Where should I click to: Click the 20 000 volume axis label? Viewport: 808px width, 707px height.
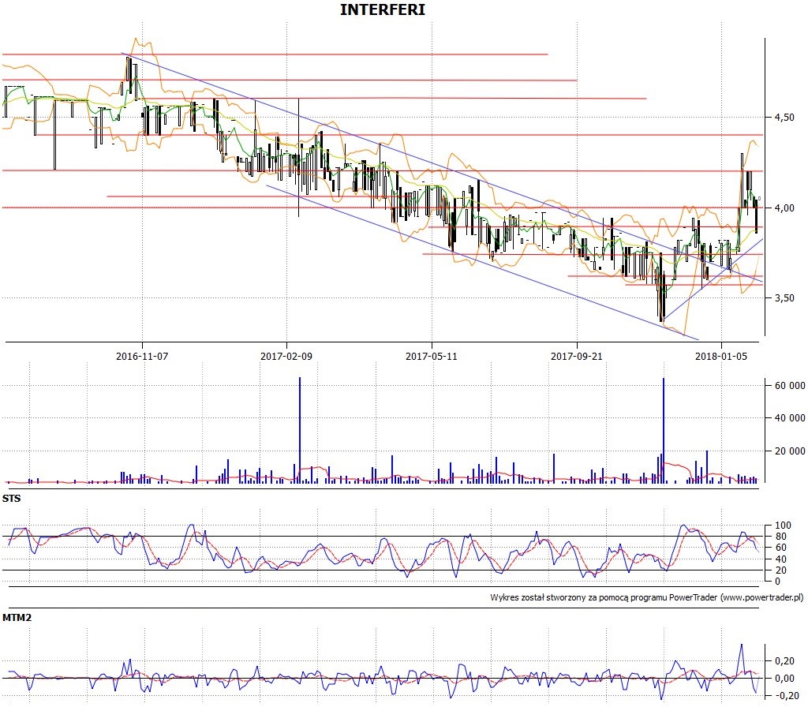(790, 451)
